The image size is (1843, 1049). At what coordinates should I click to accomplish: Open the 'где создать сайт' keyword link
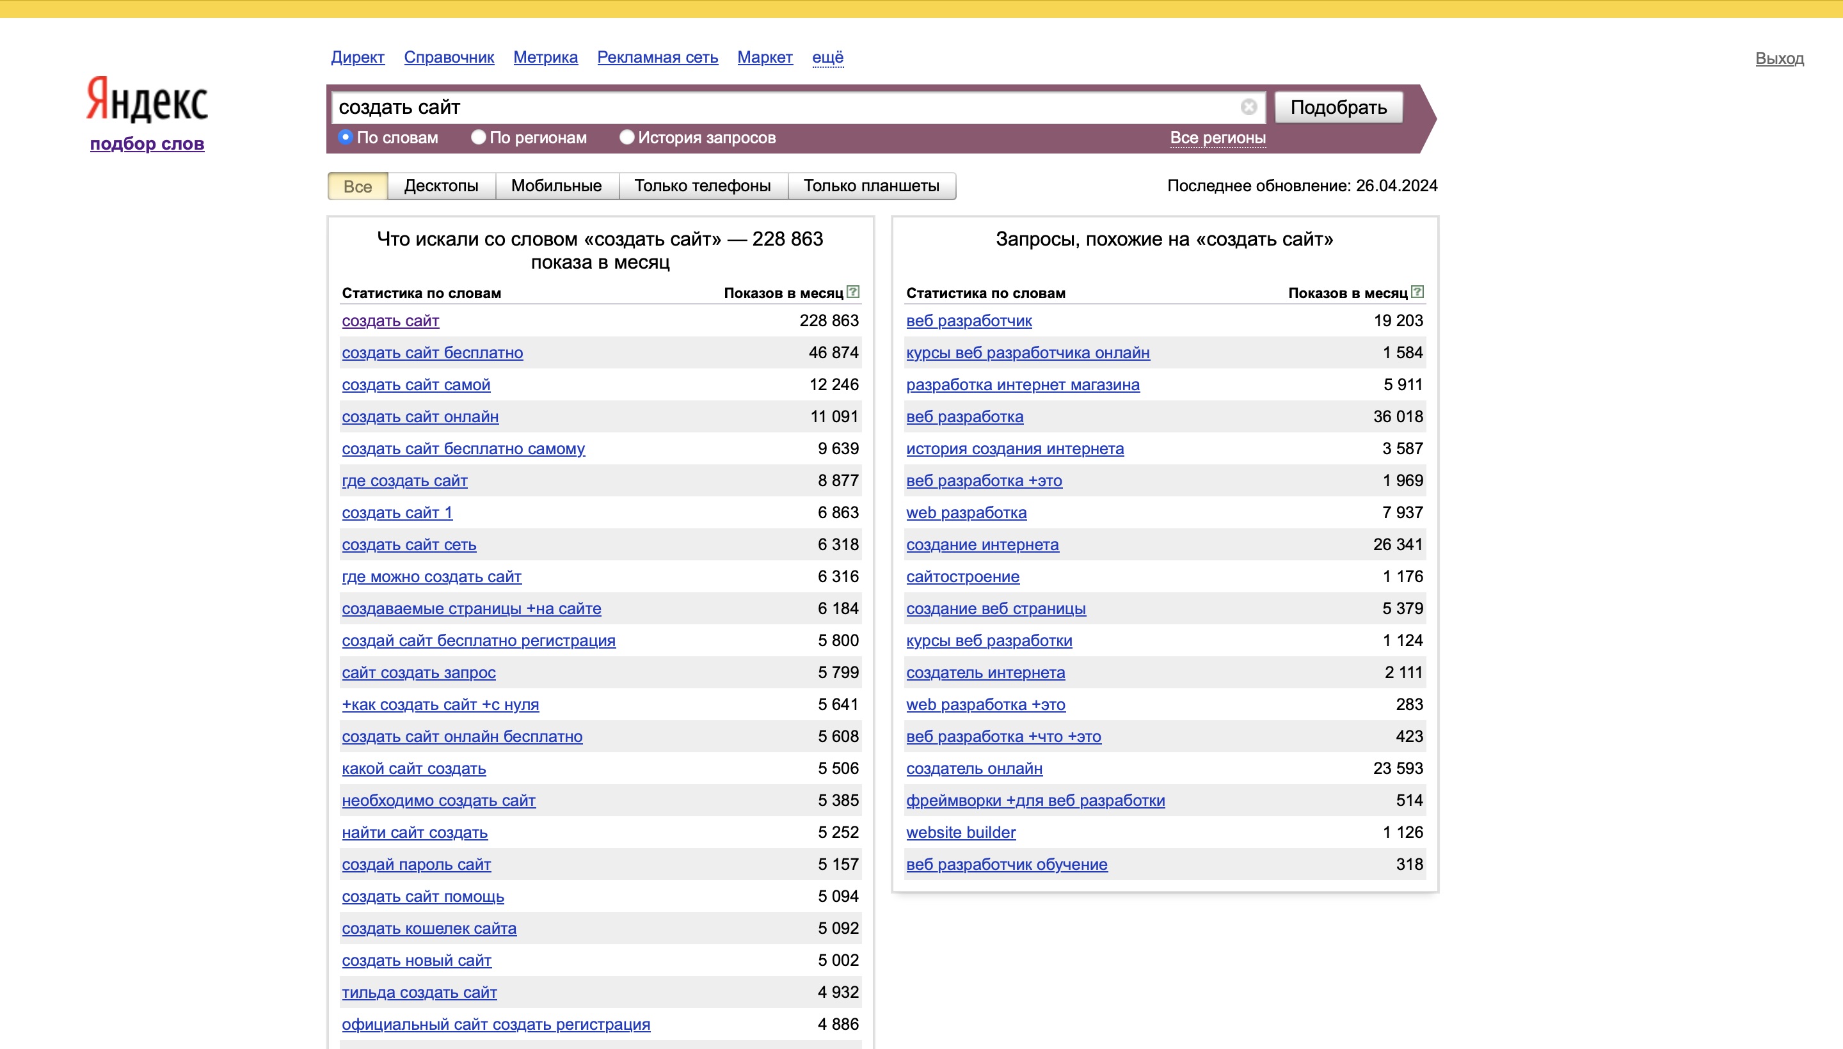pos(404,480)
